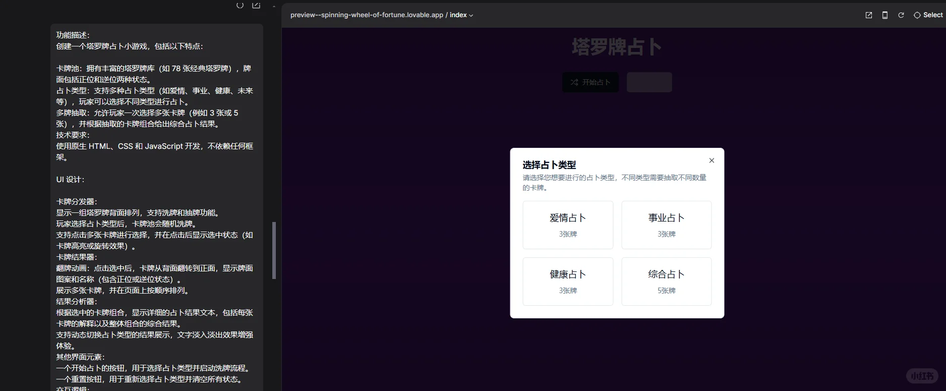Click the 结果分析器 line in chat
Viewport: 946px width, 391px height.
pyautogui.click(x=77, y=302)
